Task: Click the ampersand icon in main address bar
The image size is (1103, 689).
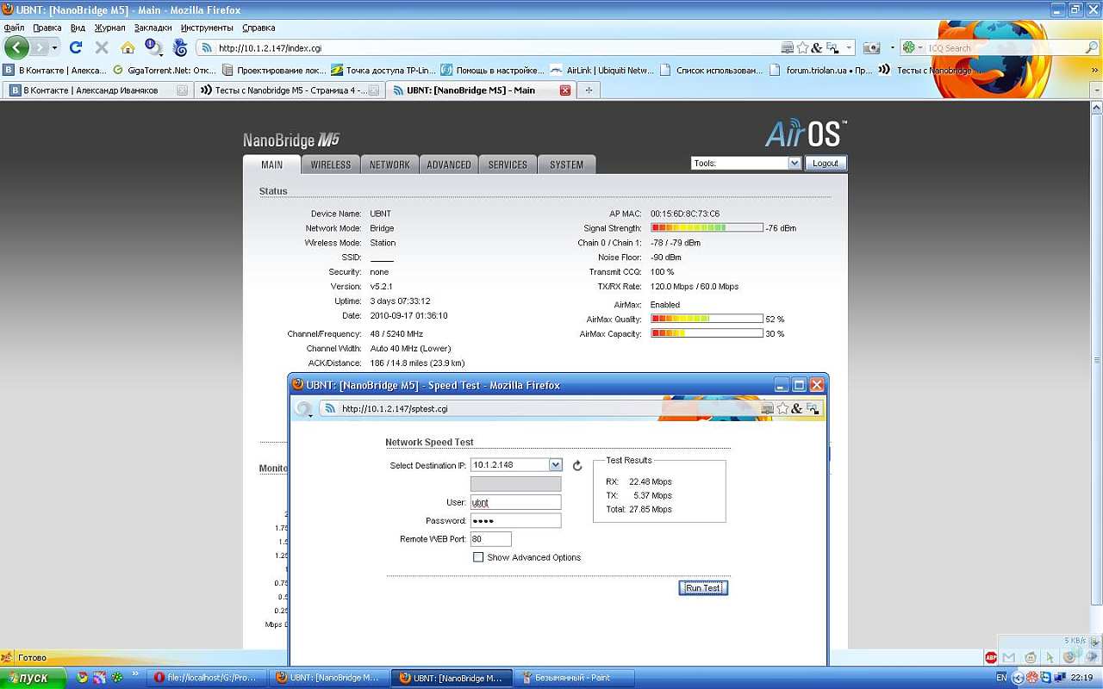Action: (x=817, y=48)
